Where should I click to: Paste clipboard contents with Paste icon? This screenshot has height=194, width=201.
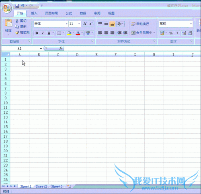coord(8,23)
